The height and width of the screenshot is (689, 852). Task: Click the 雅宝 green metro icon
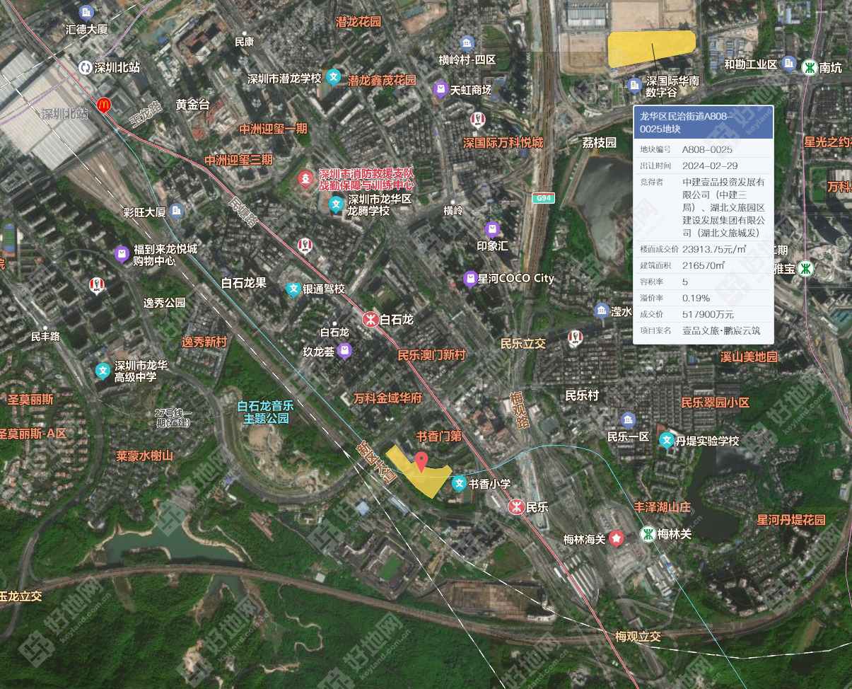pyautogui.click(x=805, y=269)
